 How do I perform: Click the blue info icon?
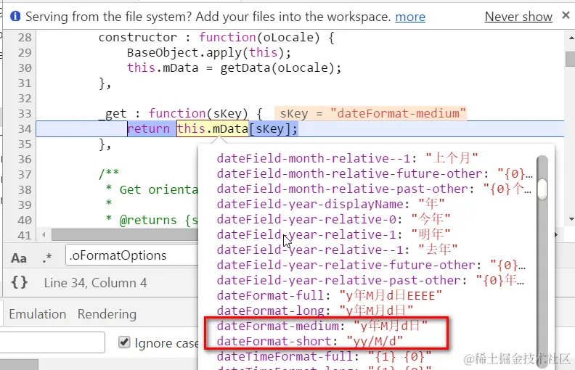[15, 16]
